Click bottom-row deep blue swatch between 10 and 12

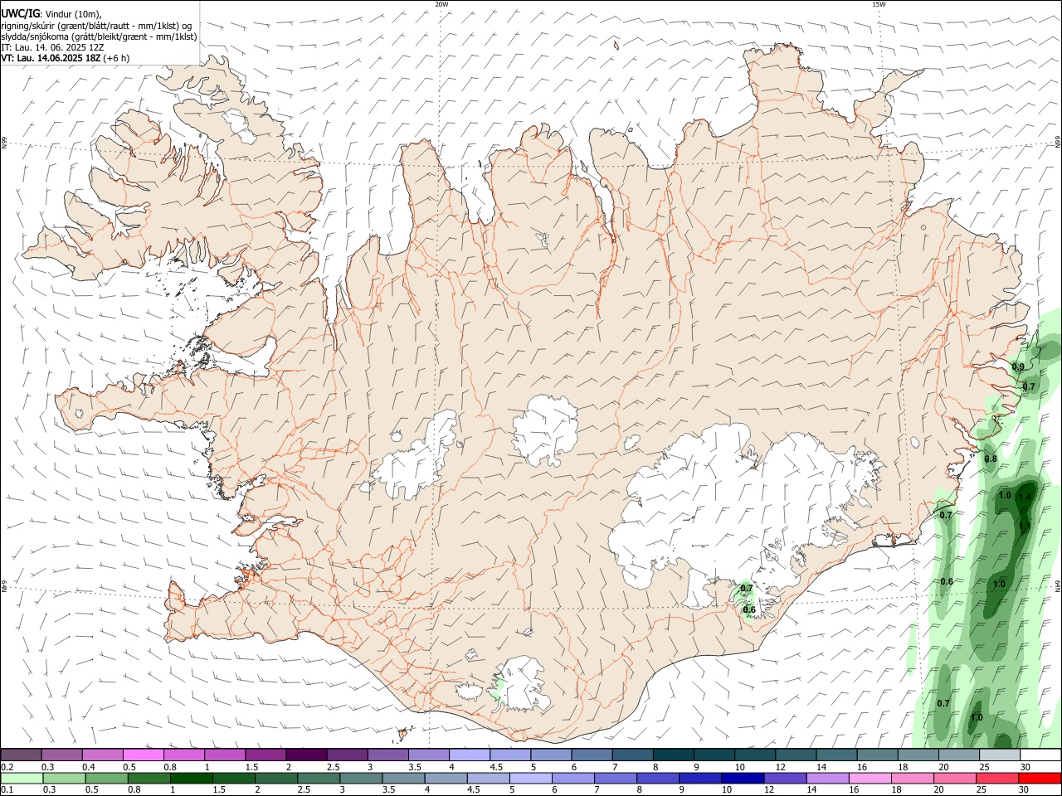pyautogui.click(x=742, y=779)
